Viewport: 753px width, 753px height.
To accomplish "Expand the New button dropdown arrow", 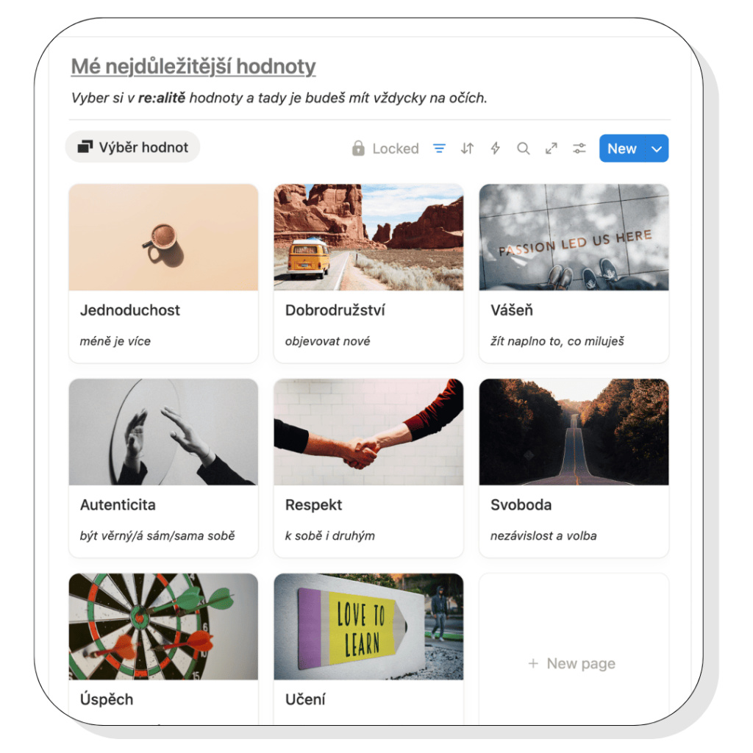I will tap(657, 149).
